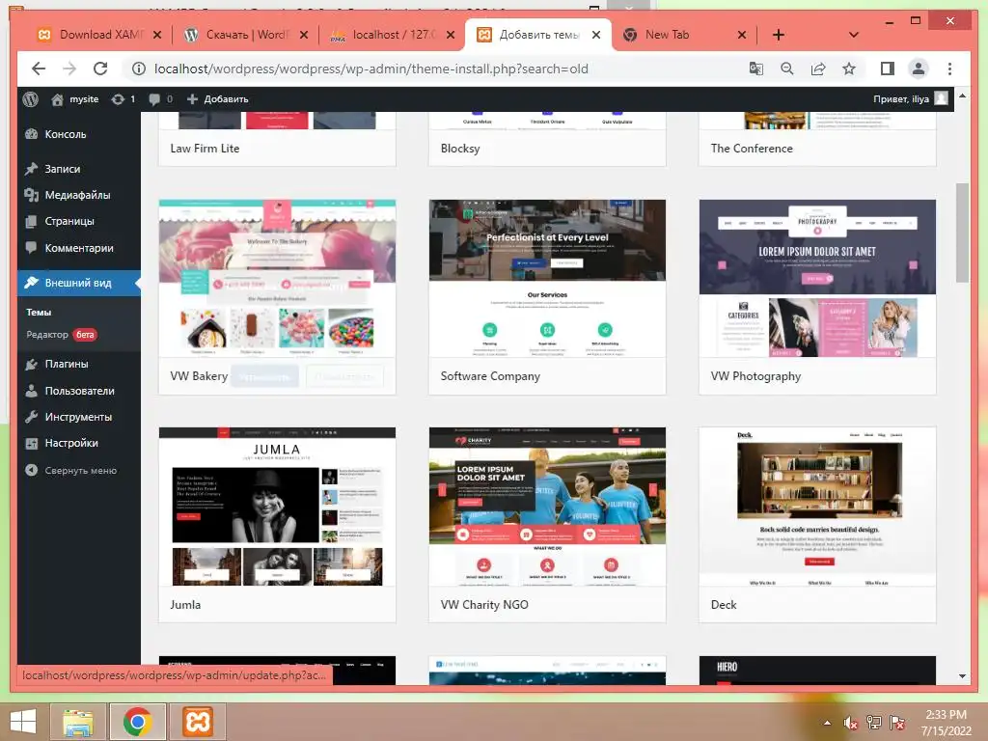Open the comments bubble in admin bar

pos(161,99)
